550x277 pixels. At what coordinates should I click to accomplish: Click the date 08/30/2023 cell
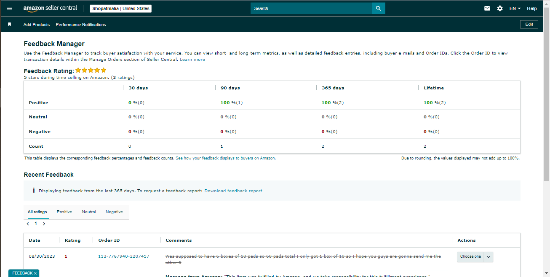click(41, 256)
